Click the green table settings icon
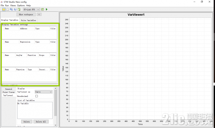215x128 pixels. [x=43, y=9]
